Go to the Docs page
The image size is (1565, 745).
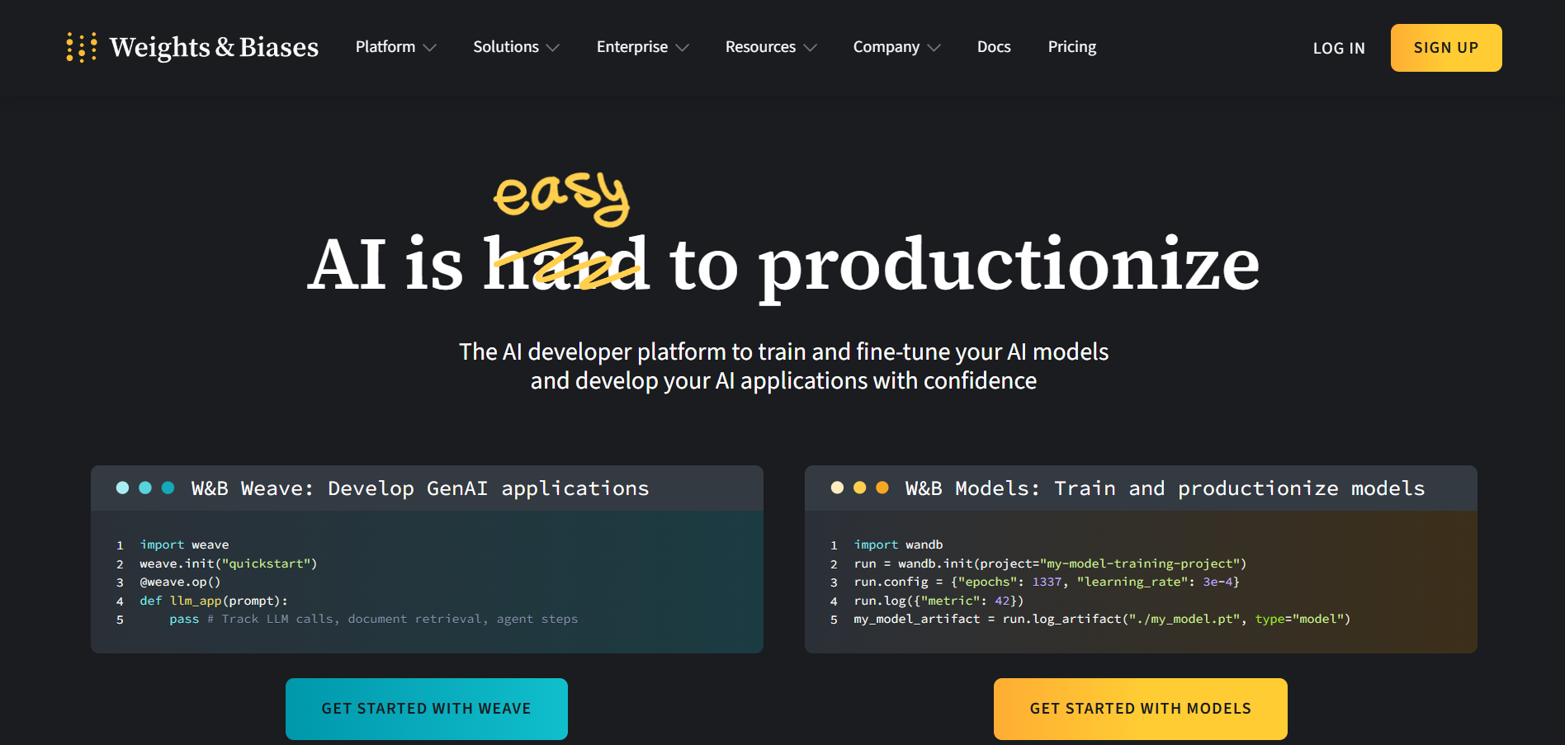(994, 47)
